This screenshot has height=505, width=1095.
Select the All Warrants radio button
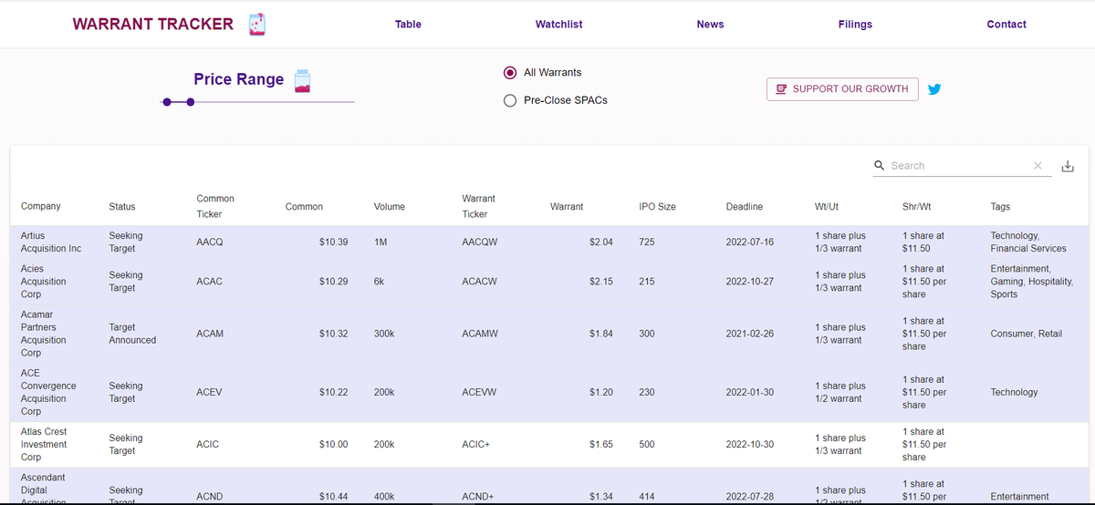coord(510,73)
